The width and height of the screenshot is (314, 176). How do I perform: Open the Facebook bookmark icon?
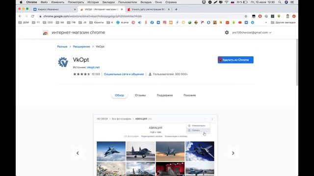[x=152, y=22]
